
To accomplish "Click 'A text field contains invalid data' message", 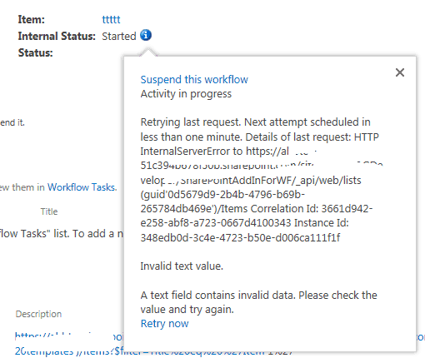I will [x=258, y=302].
